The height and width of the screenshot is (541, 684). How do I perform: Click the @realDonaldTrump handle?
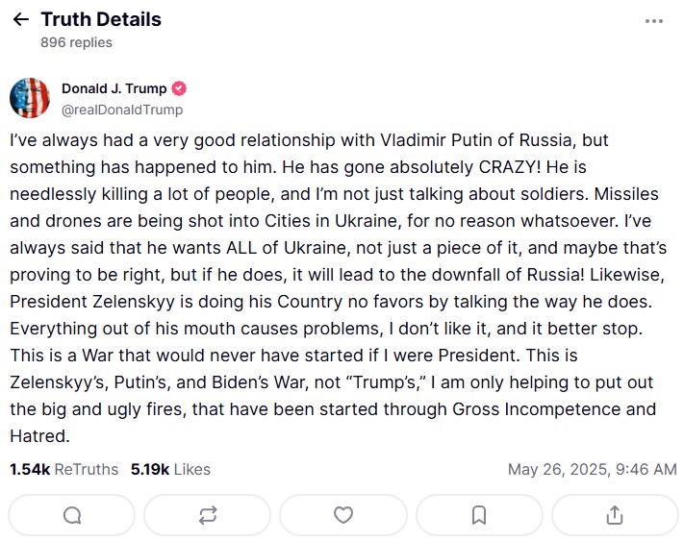122,110
